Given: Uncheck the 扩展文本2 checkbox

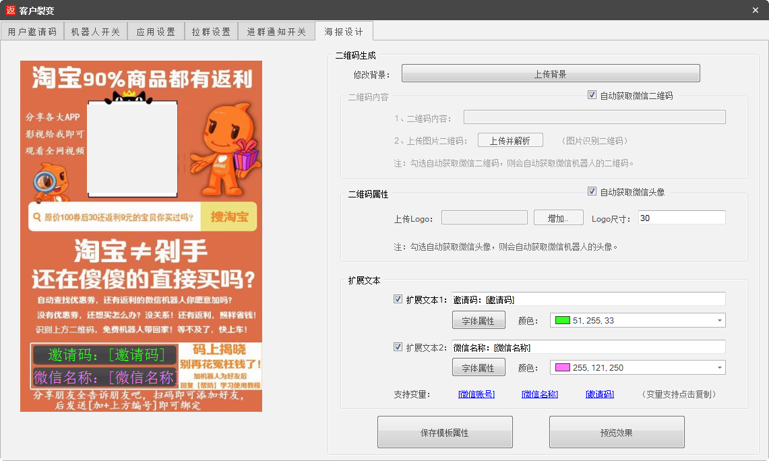Looking at the screenshot, I should pos(398,347).
